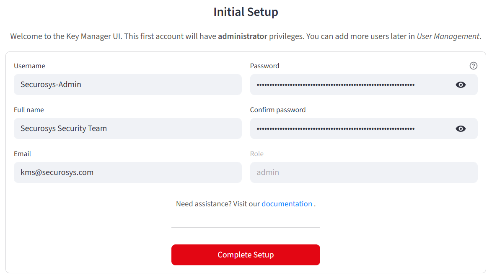
Task: Click the eye icon beside Confirm password
Action: pos(461,128)
